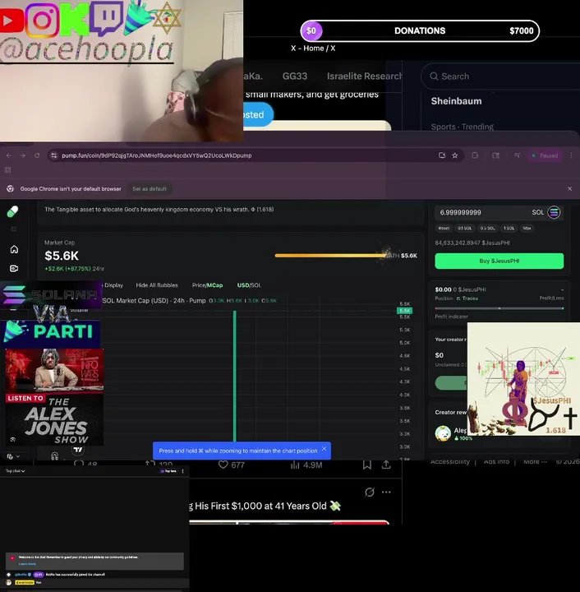The height and width of the screenshot is (592, 580).
Task: Click the site info icon in the address bar
Action: click(54, 155)
